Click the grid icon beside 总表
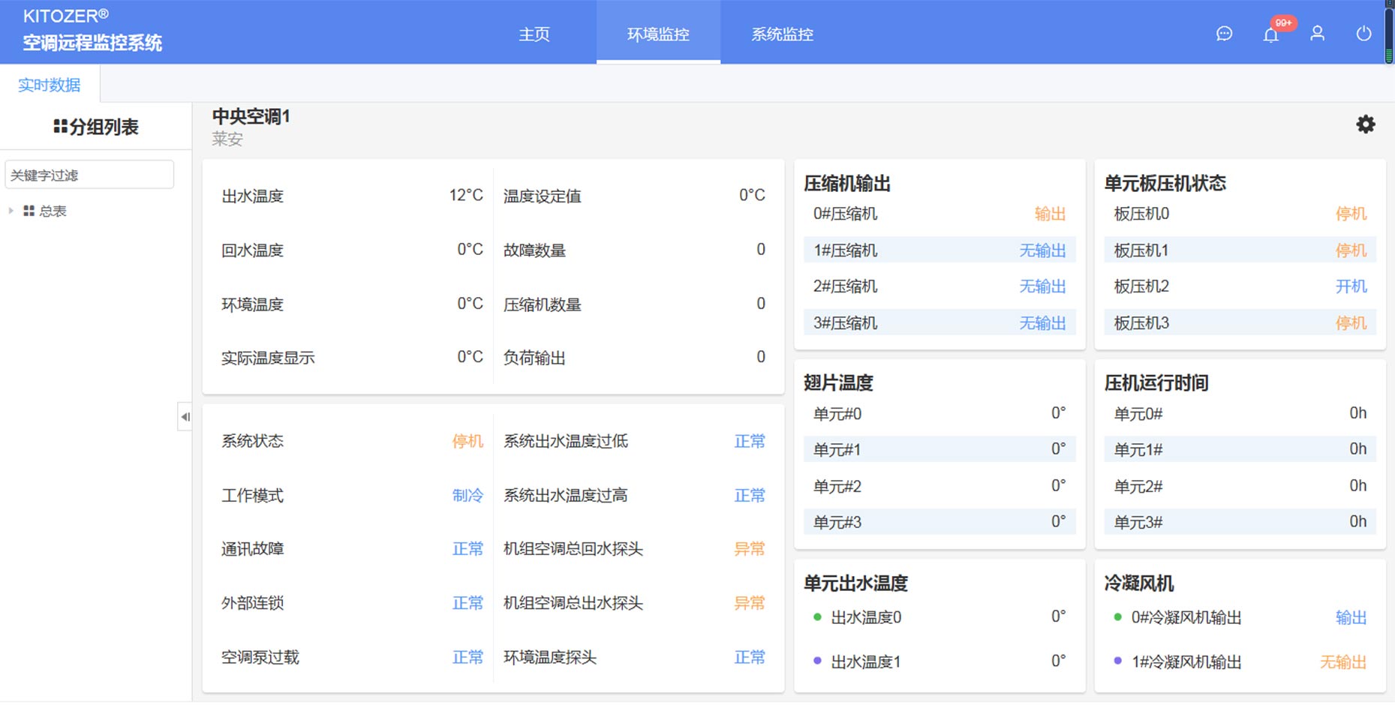This screenshot has width=1395, height=705. click(29, 211)
